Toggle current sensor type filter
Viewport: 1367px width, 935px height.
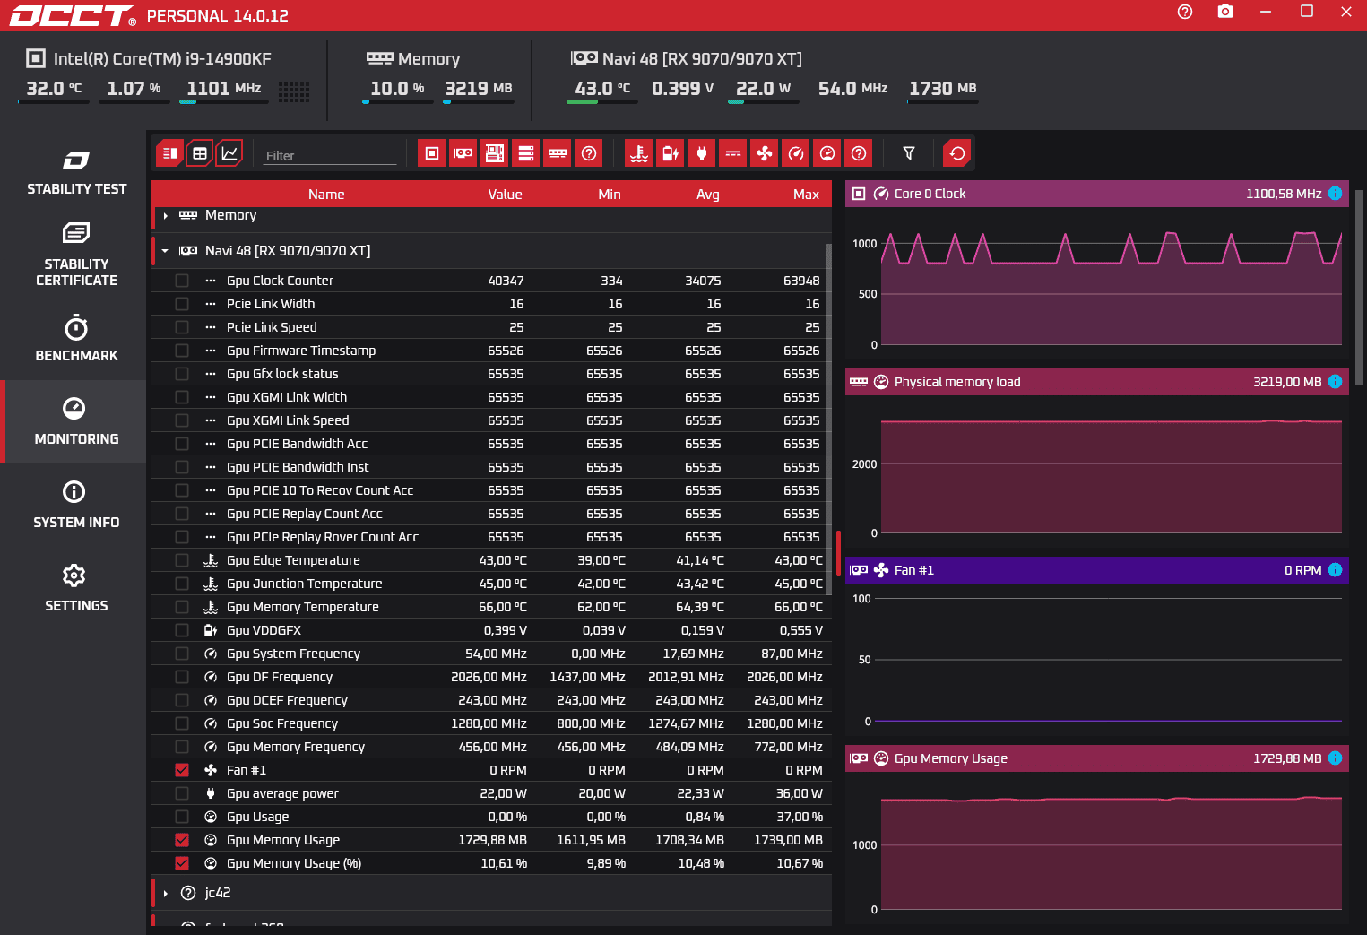(x=733, y=153)
